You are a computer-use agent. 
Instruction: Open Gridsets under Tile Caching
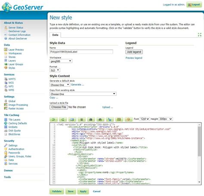point(13,127)
